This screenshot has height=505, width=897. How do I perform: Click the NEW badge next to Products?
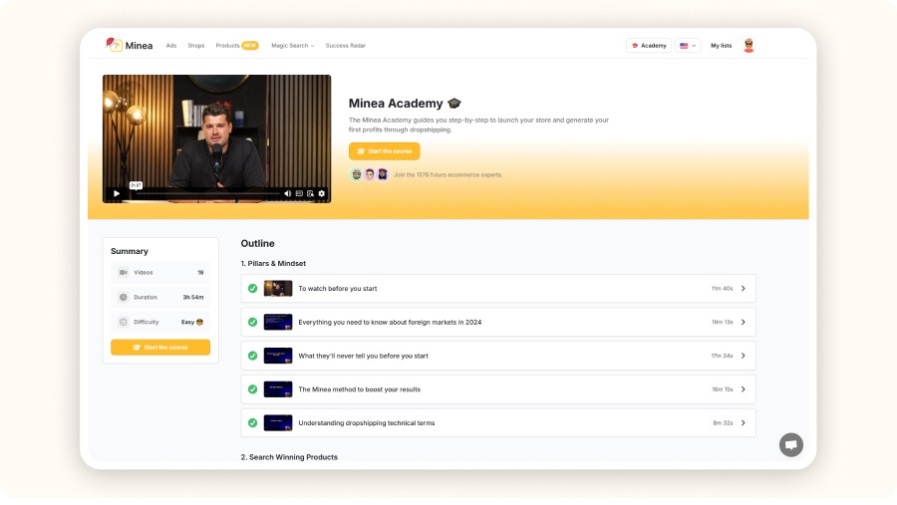(x=250, y=45)
